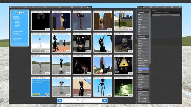Collapse the Posing category header
The width and height of the screenshot is (191, 107).
(x=143, y=74)
